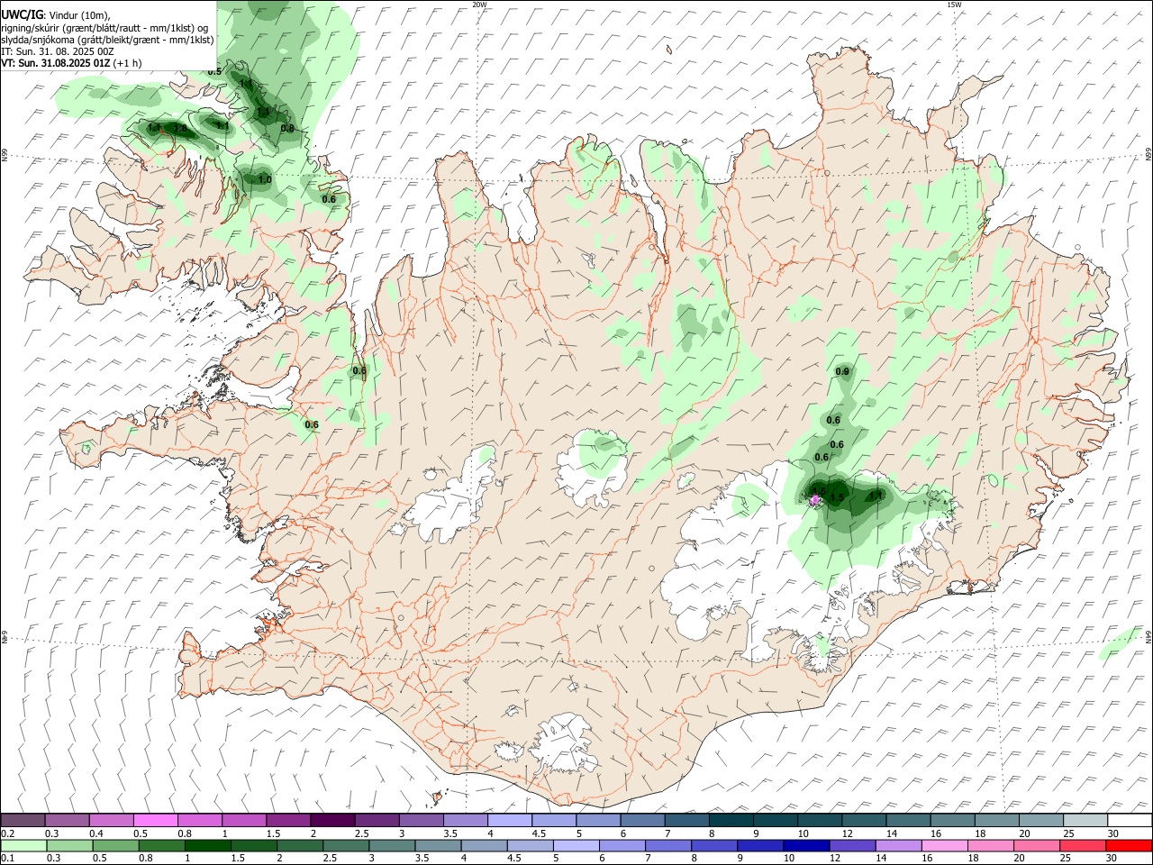Screen dimensions: 1153x865
Task: Pick the bright red bottom legend swatch after 30
Action: click(x=1130, y=846)
